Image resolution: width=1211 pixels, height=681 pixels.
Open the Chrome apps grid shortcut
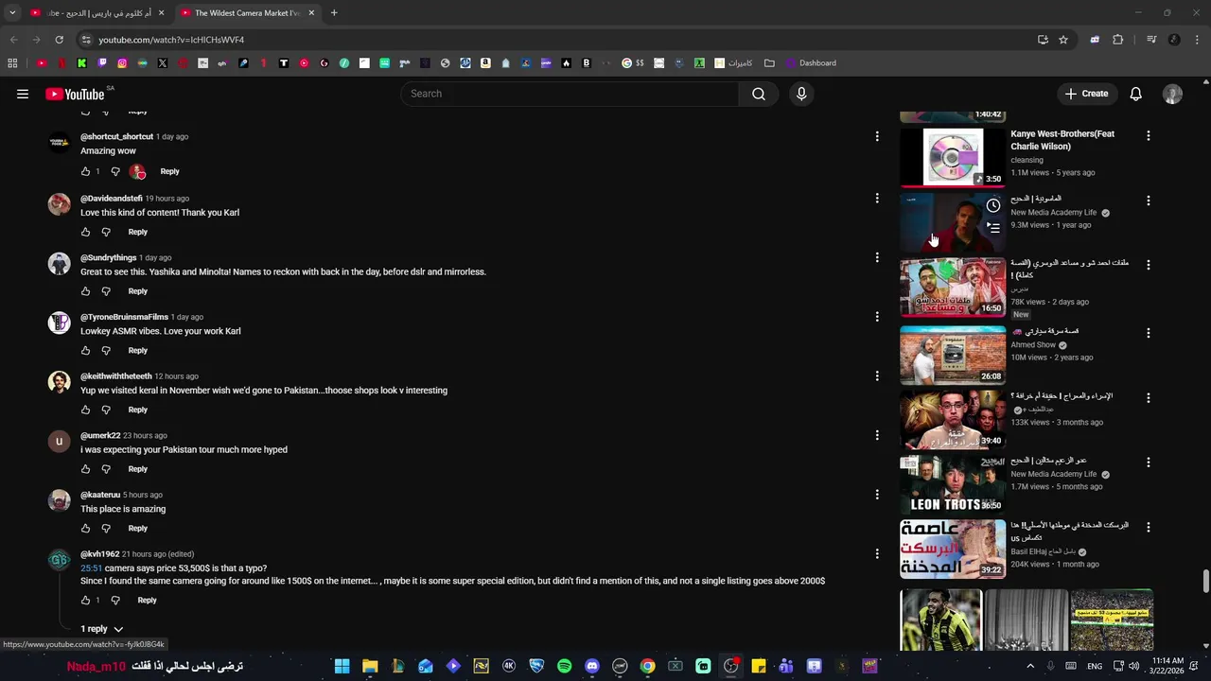(12, 63)
